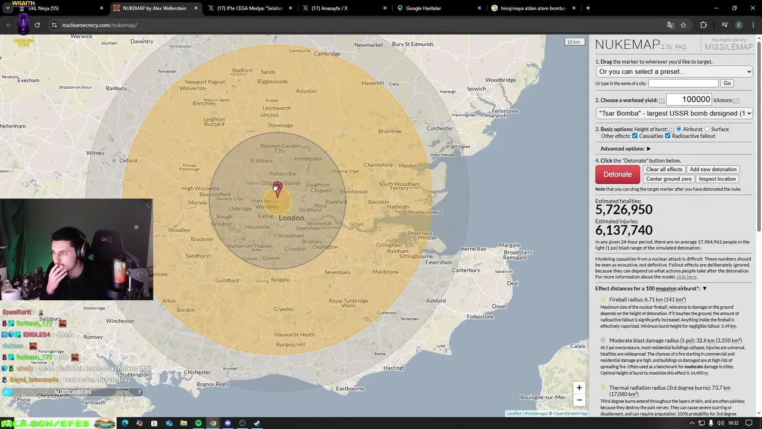Open 'click here' model information link
The image size is (762, 429).
click(686, 277)
